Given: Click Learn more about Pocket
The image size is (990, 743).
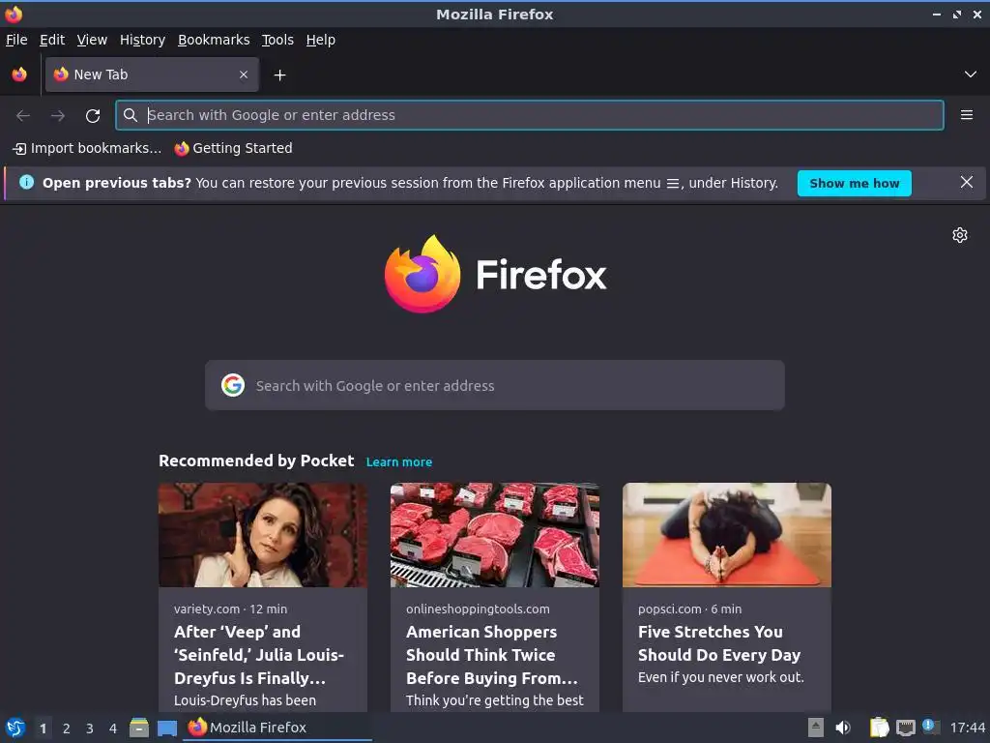Looking at the screenshot, I should coord(399,461).
